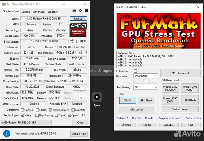Switch to the Advanced tab

[39, 12]
